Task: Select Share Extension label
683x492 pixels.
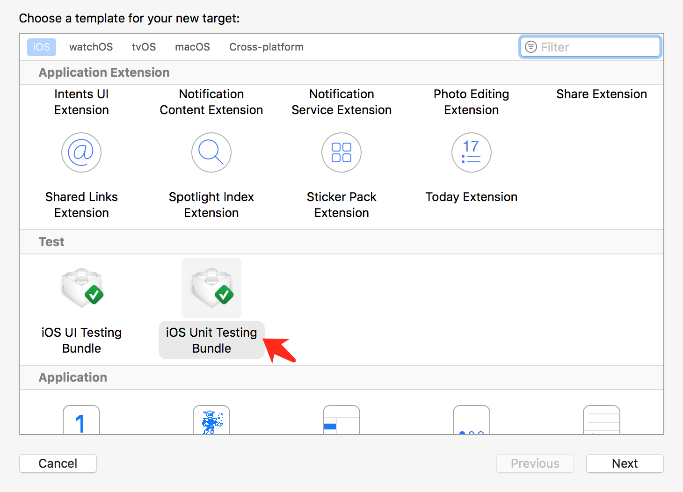Action: (x=602, y=94)
